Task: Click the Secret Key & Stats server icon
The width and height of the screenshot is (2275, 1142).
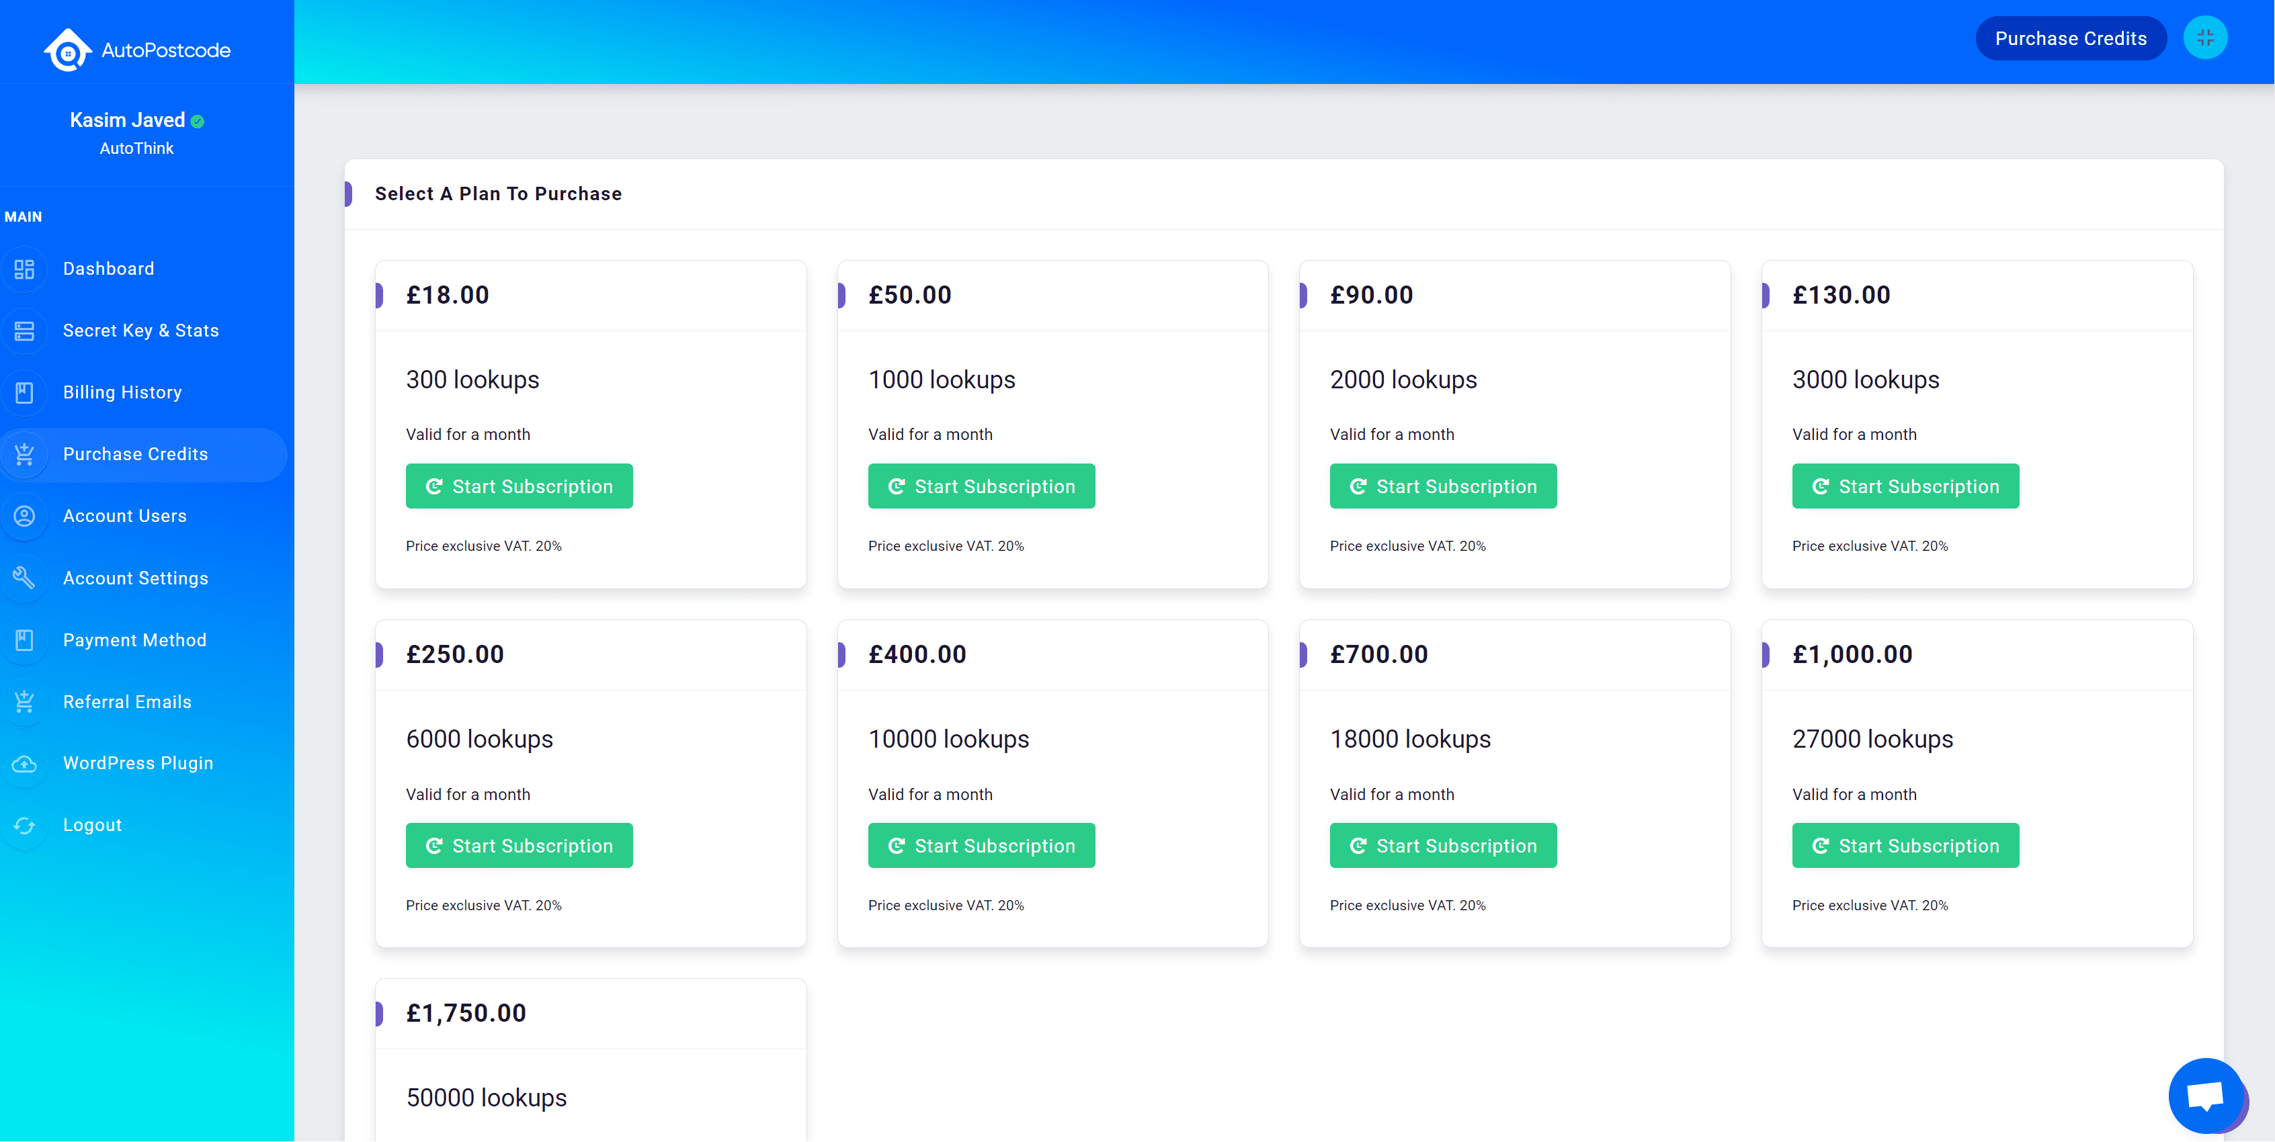Action: coord(25,331)
